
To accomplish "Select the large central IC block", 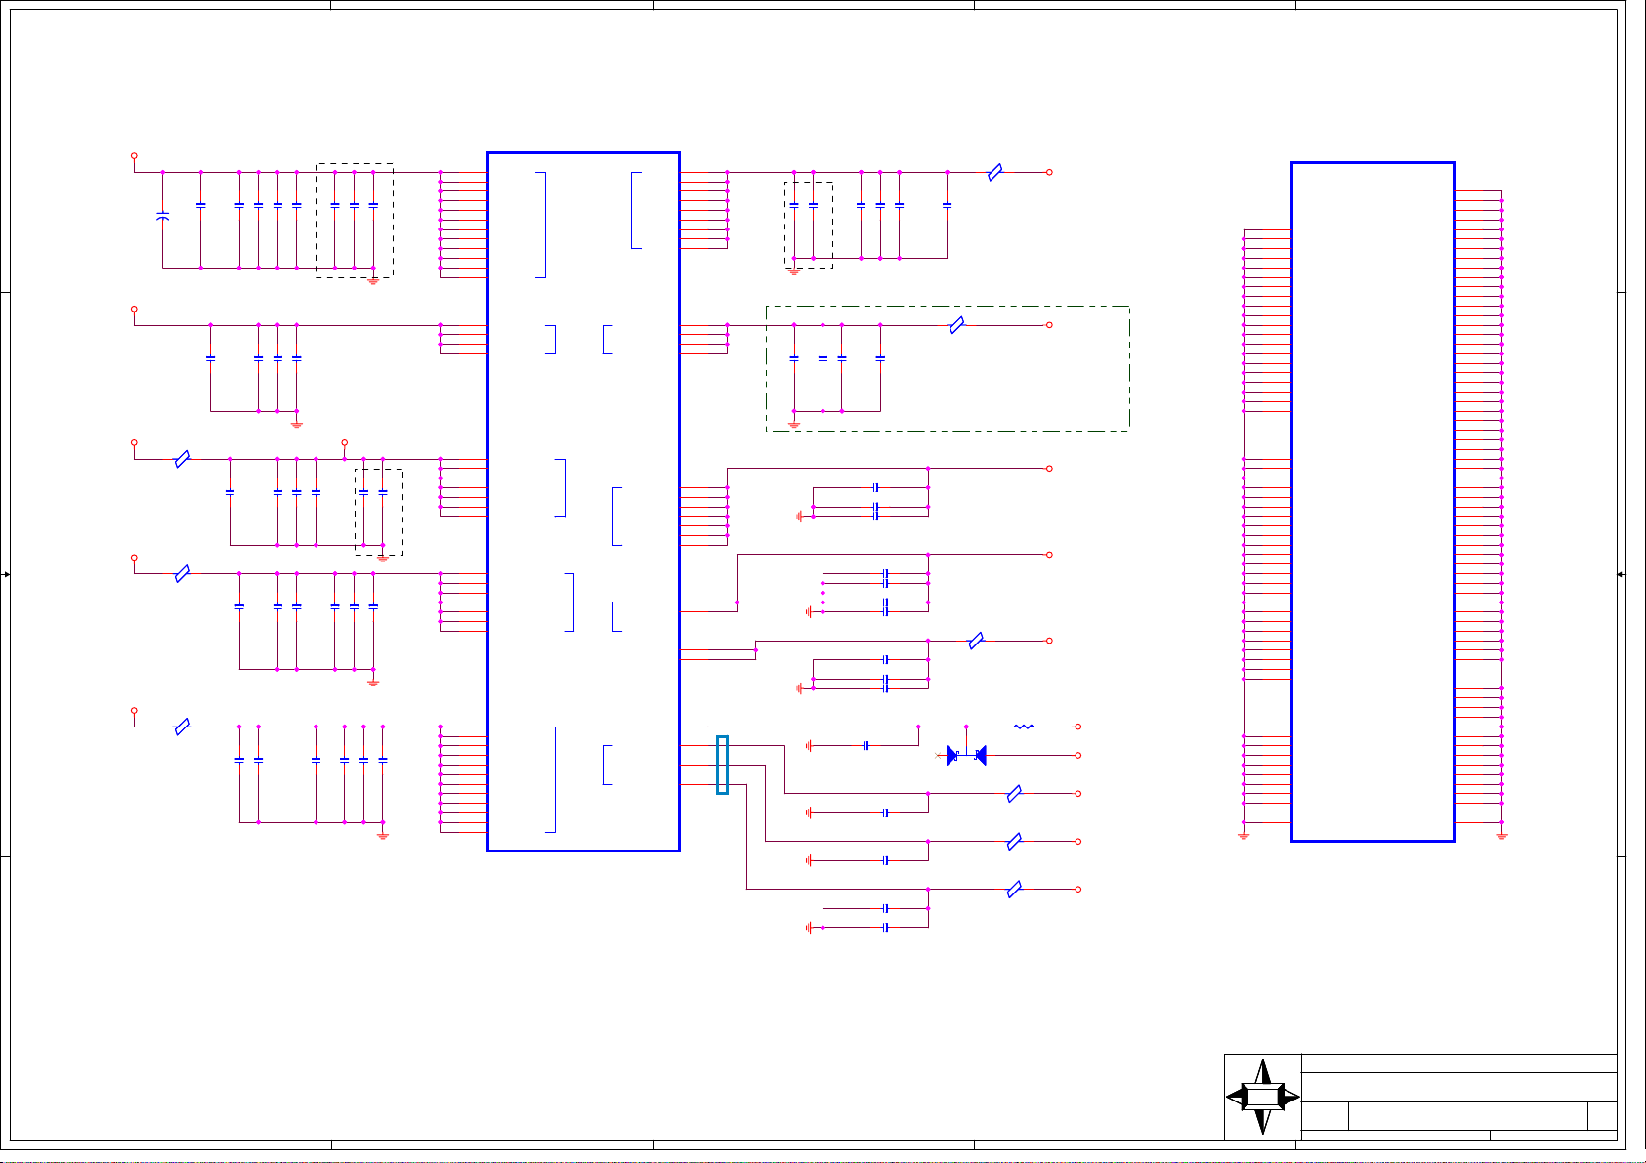I will [583, 502].
